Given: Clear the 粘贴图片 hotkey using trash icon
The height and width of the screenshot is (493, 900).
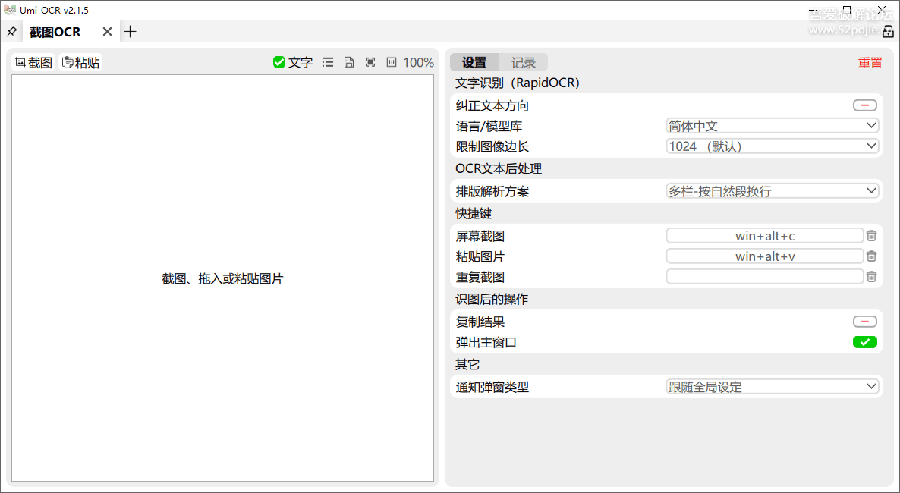Looking at the screenshot, I should [871, 256].
